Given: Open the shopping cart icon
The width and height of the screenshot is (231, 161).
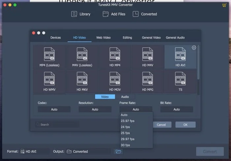Looking at the screenshot, I should pyautogui.click(x=224, y=6).
